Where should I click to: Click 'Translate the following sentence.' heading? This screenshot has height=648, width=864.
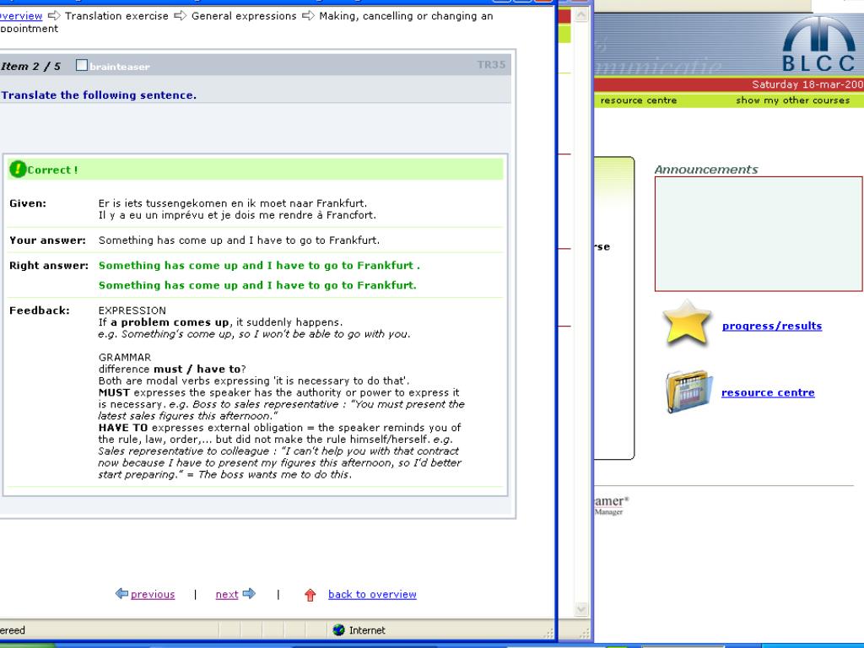(99, 94)
